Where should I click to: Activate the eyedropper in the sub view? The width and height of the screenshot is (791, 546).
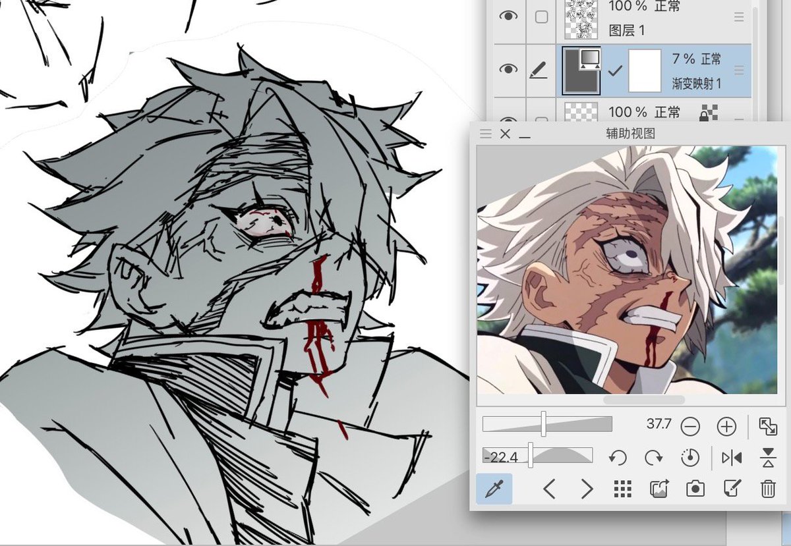[x=494, y=489]
